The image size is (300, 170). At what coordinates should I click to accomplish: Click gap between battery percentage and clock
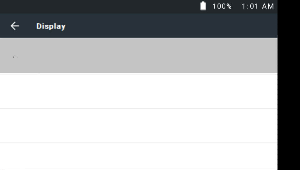coord(237,6)
